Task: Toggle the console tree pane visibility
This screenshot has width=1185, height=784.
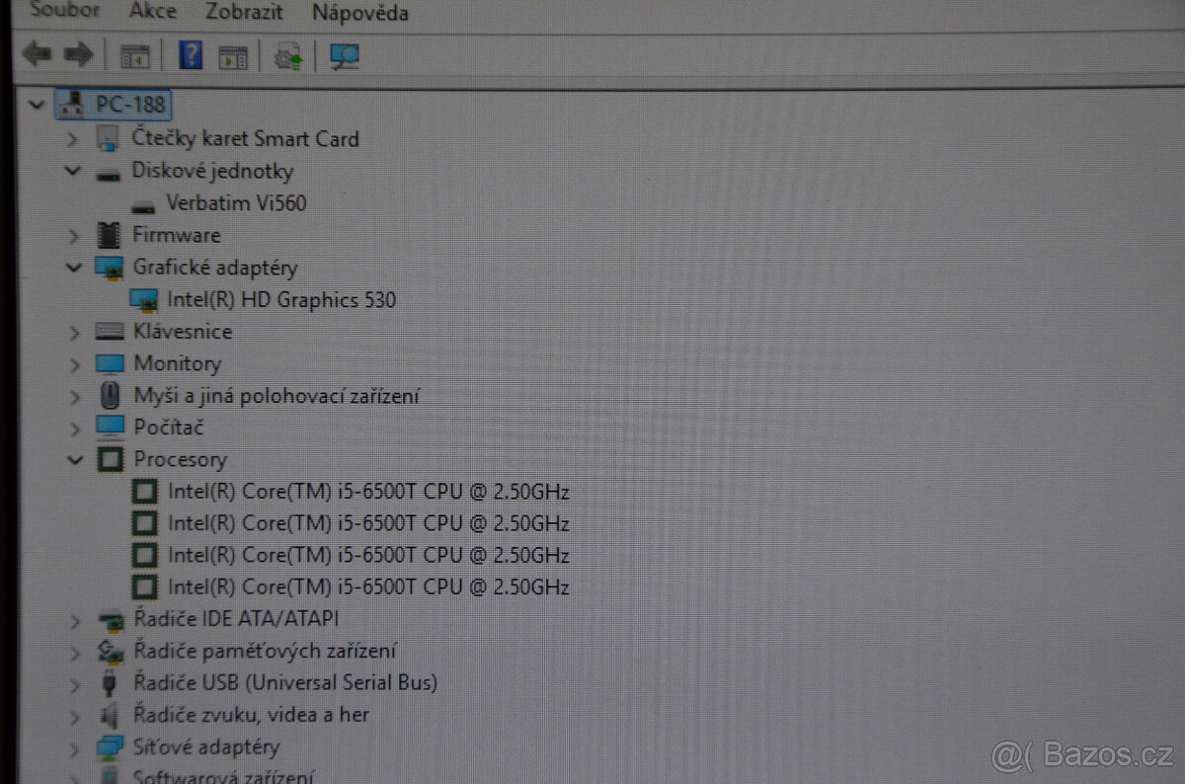Action: 134,55
